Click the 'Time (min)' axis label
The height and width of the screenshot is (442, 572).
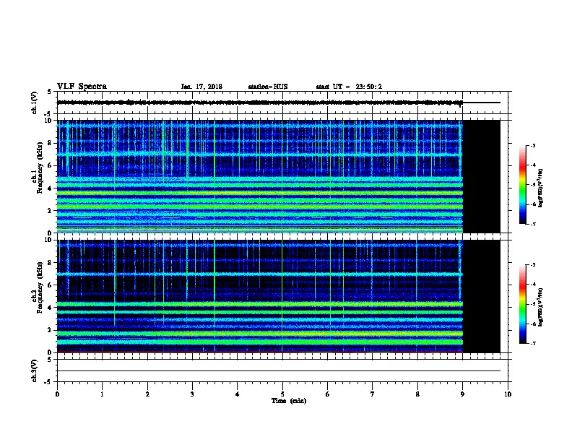[289, 401]
